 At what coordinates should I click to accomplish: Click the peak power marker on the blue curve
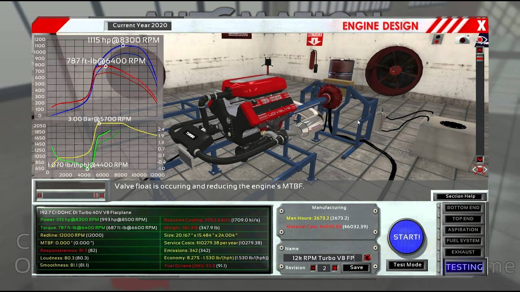pyautogui.click(x=123, y=45)
